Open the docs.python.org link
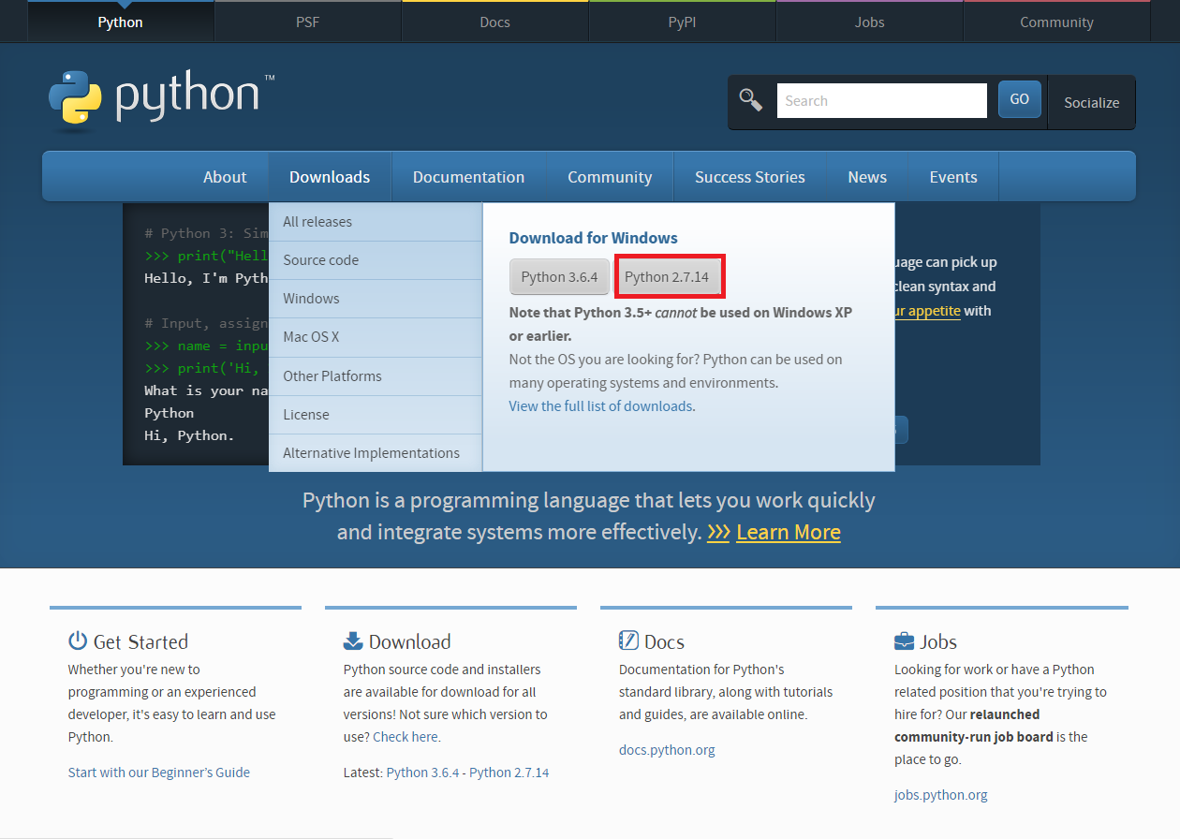The image size is (1180, 839). point(667,750)
